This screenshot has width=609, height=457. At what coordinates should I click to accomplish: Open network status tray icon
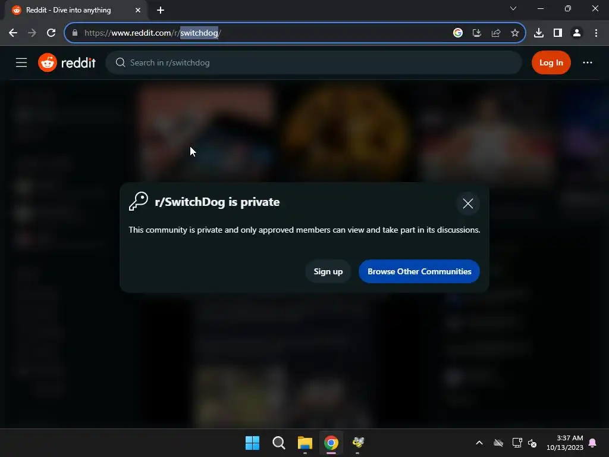click(517, 443)
